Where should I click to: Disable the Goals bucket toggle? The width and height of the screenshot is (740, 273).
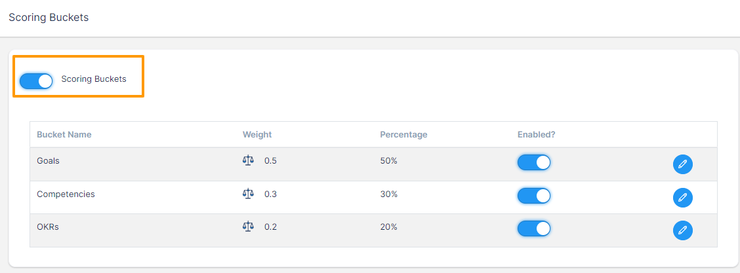tap(533, 162)
